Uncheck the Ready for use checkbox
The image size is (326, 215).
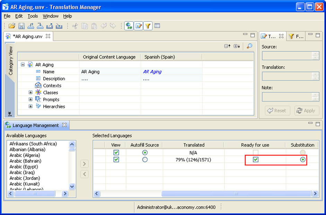coord(255,160)
